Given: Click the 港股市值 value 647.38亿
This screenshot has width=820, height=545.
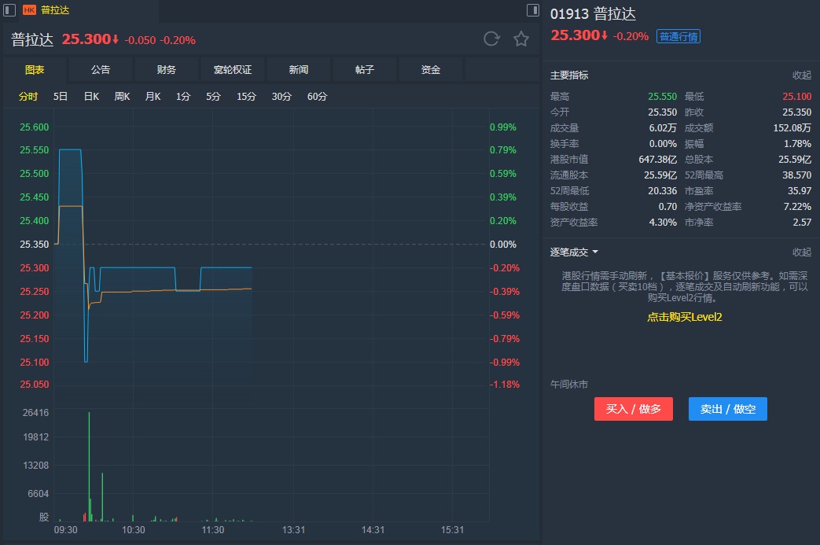Looking at the screenshot, I should coord(658,159).
